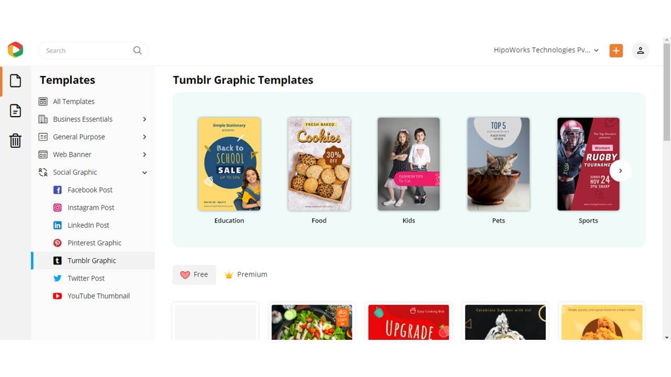Toggle the Free templates filter
This screenshot has height=377, width=671.
point(194,274)
